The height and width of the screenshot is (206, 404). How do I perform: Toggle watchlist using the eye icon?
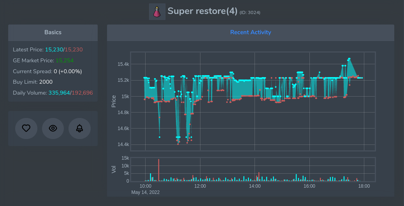(53, 128)
